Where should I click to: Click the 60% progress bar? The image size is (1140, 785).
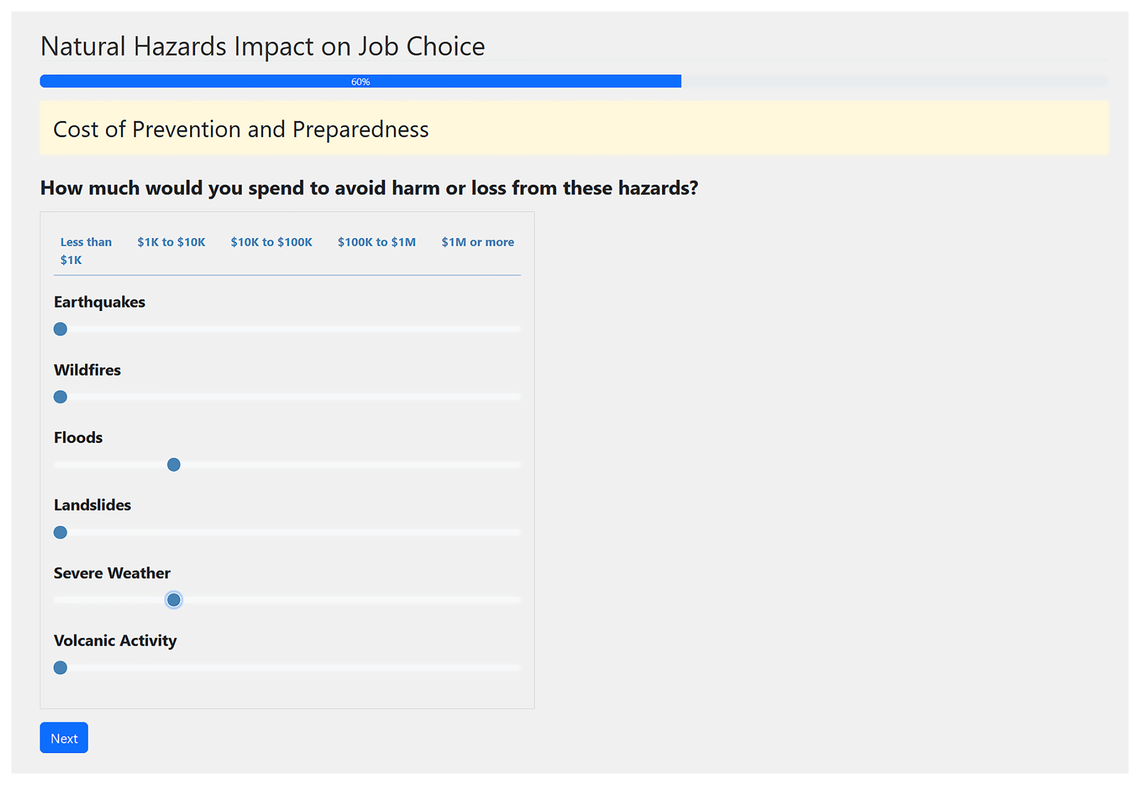[x=360, y=81]
